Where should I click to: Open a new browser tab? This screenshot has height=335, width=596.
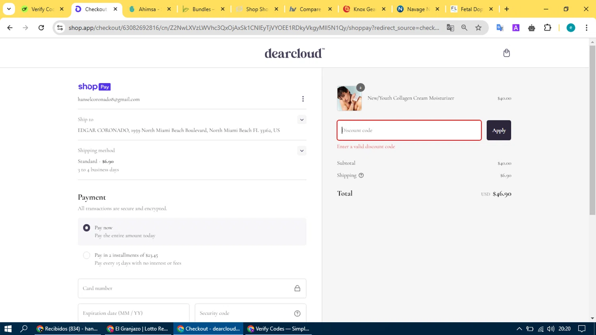(x=507, y=9)
